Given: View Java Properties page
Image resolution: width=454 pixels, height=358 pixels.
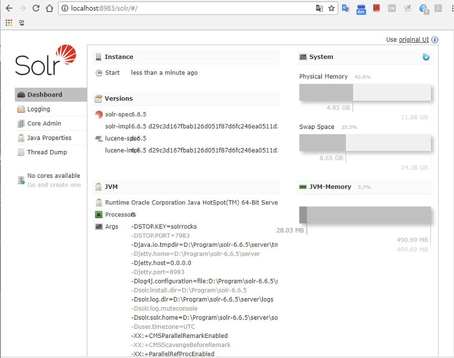Looking at the screenshot, I should pyautogui.click(x=49, y=138).
